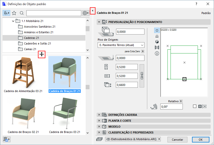The image size is (214, 145).
Task: Collapse the 1.1 Mobiliário 21 folder
Action: click(13, 21)
